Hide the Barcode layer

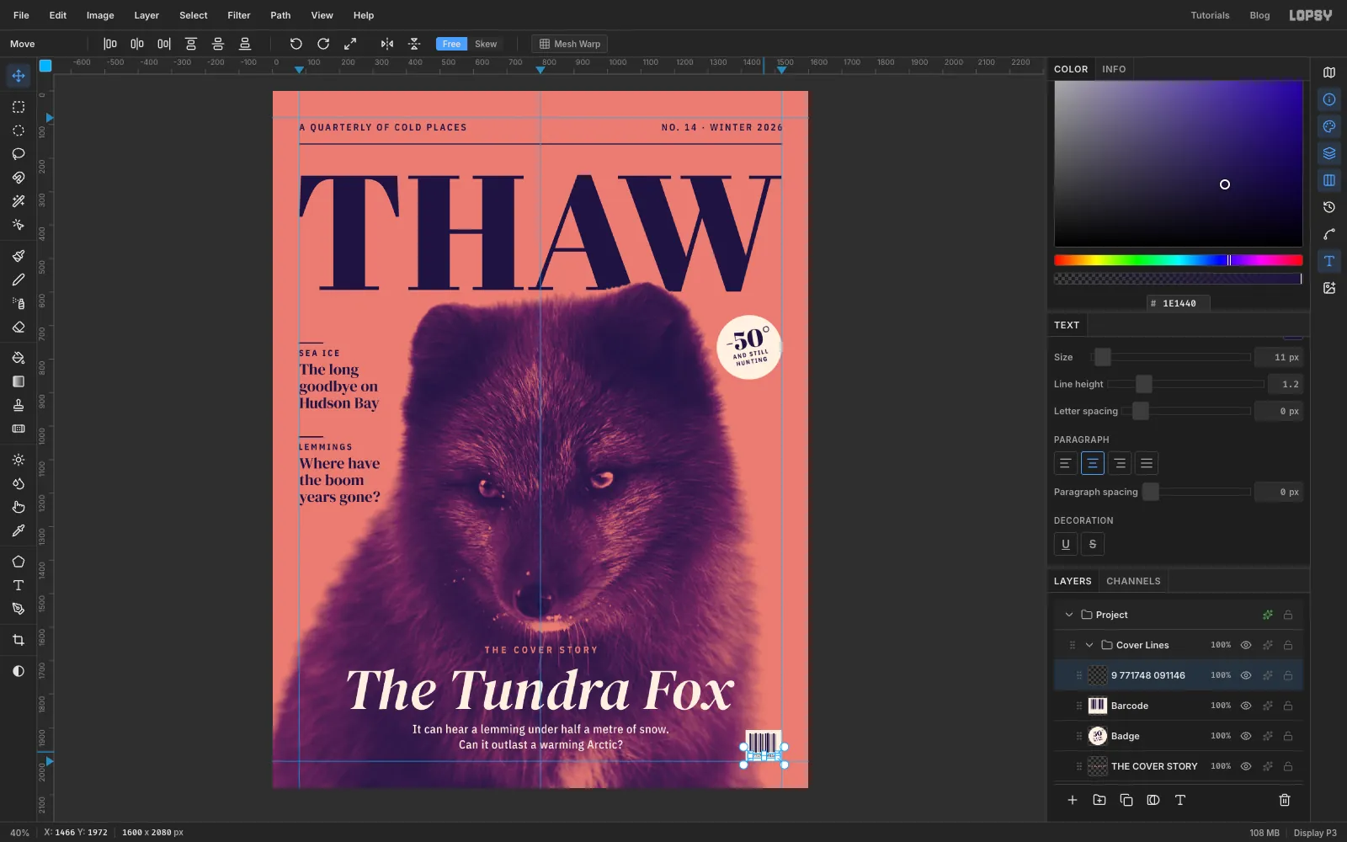coord(1246,706)
